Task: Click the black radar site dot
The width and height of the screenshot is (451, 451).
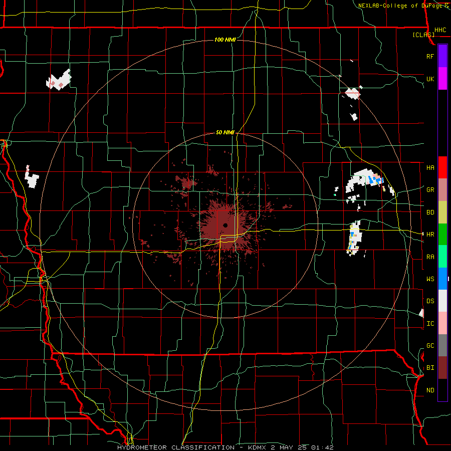Action: click(225, 225)
